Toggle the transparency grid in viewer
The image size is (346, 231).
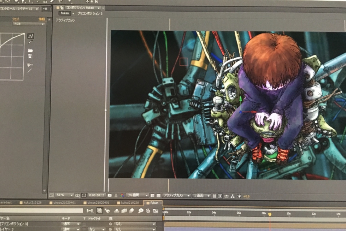pyautogui.click(x=159, y=195)
